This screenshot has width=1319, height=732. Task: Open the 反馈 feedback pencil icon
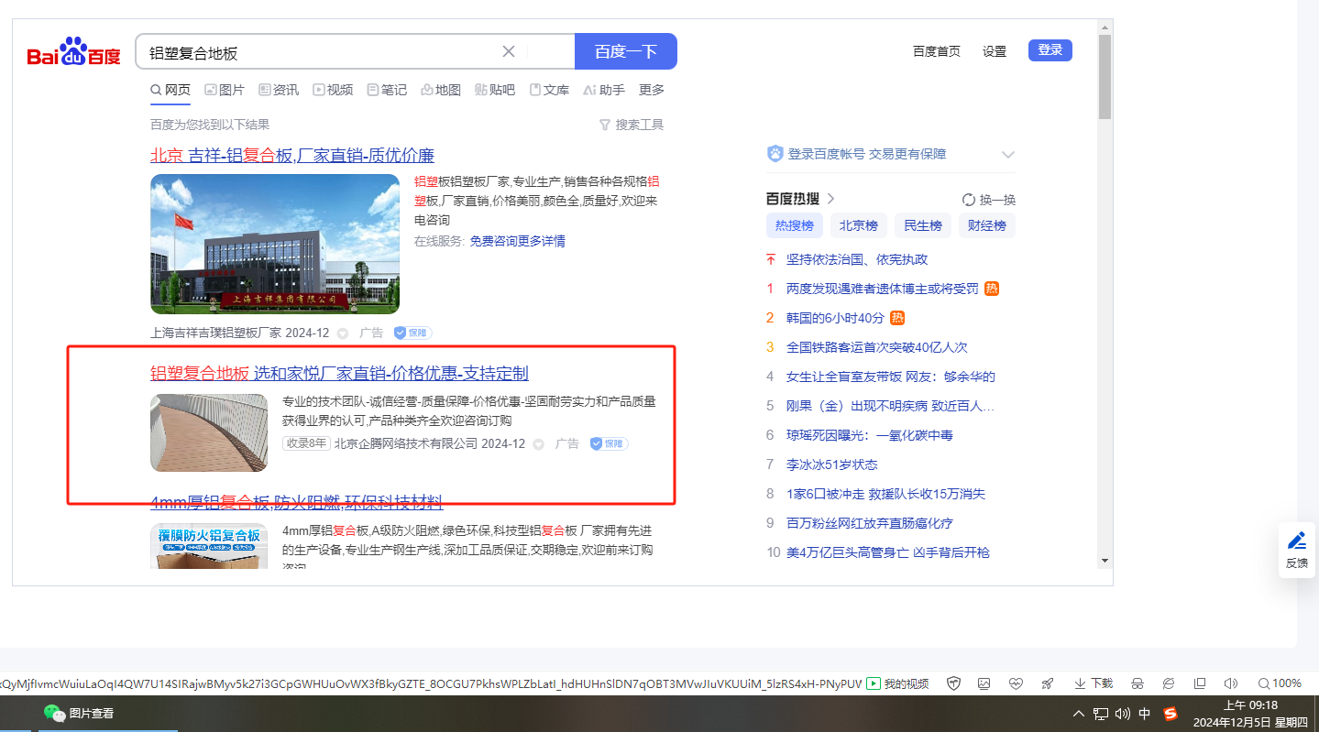(1296, 541)
